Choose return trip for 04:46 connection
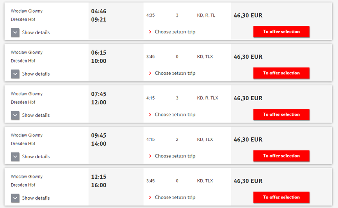 click(175, 32)
